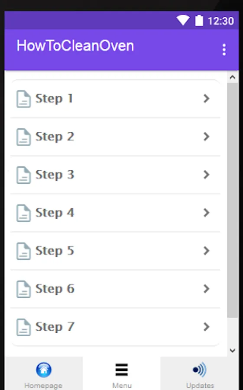The height and width of the screenshot is (390, 243).
Task: Expand Step 2 using its chevron arrow
Action: [x=206, y=136]
